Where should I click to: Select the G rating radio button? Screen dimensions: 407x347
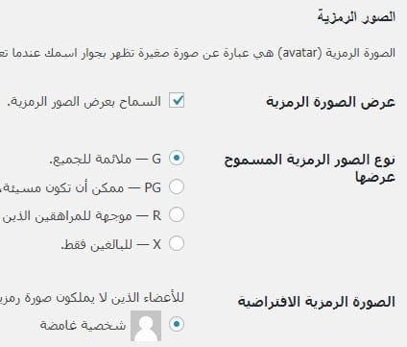click(177, 158)
